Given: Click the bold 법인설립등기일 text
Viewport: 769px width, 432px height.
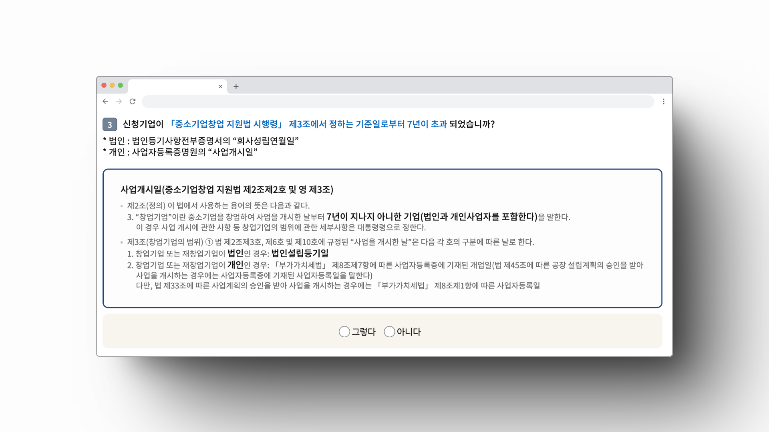Looking at the screenshot, I should 300,253.
